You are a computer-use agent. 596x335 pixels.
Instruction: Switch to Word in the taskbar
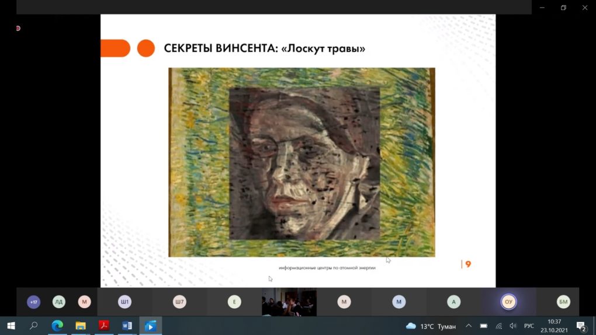pyautogui.click(x=127, y=326)
